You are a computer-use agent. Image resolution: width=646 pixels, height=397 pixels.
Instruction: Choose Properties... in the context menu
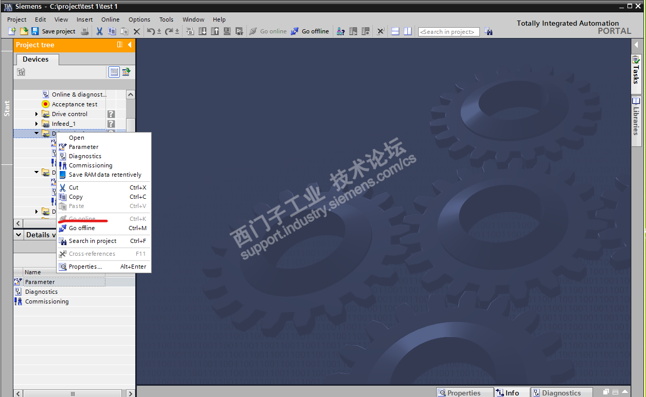click(103, 267)
